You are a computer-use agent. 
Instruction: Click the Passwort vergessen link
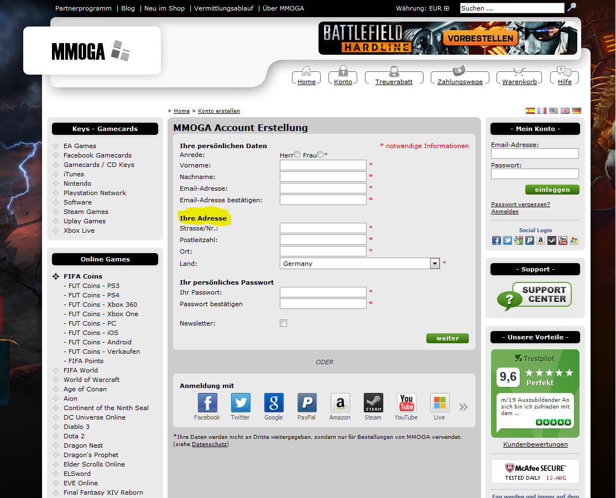coord(520,205)
